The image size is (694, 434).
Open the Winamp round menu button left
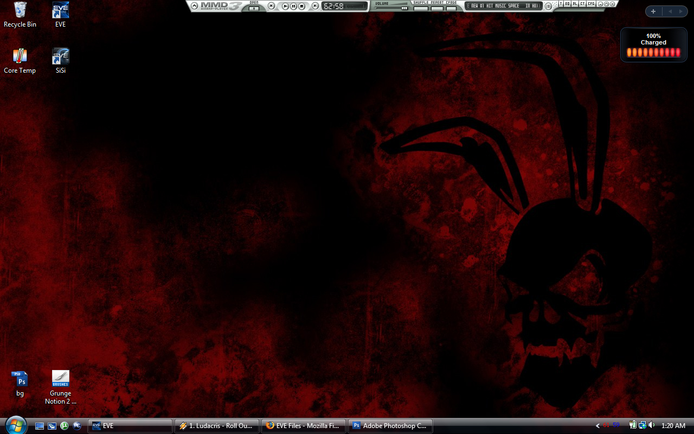[195, 6]
